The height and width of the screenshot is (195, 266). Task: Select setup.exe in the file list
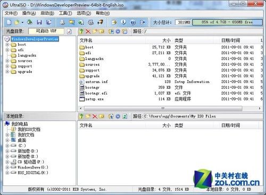pos(94,99)
